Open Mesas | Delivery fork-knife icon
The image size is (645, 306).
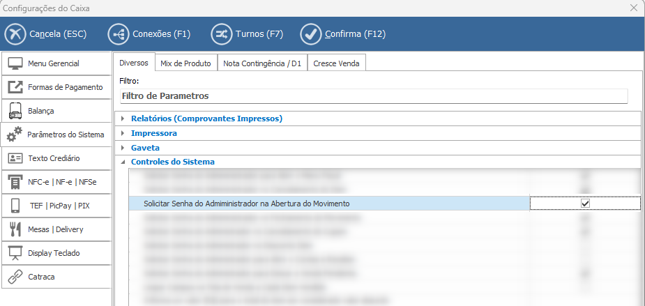tap(15, 229)
